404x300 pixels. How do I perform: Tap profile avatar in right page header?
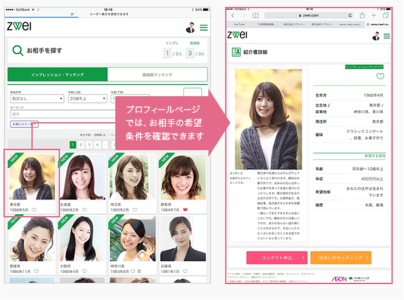(376, 36)
